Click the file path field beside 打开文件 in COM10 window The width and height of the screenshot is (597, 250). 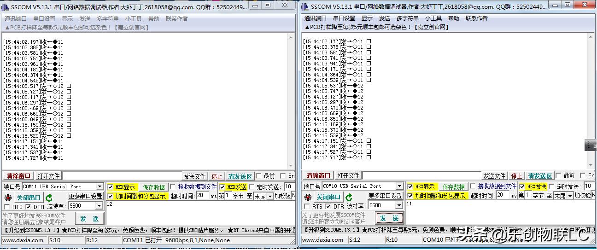(422, 176)
